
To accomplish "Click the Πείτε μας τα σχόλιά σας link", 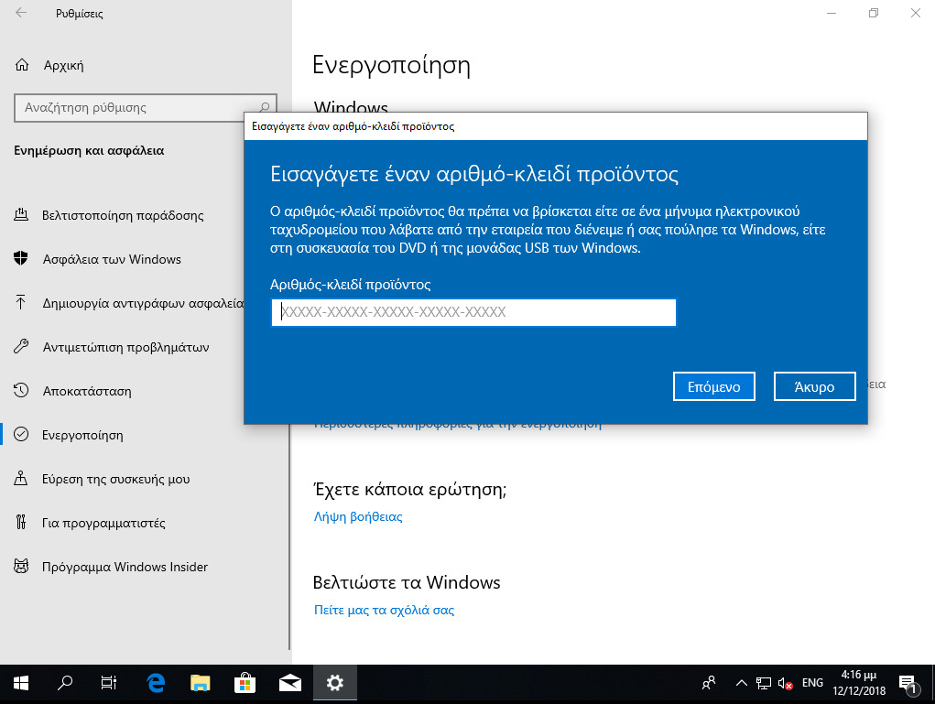I will [x=384, y=610].
